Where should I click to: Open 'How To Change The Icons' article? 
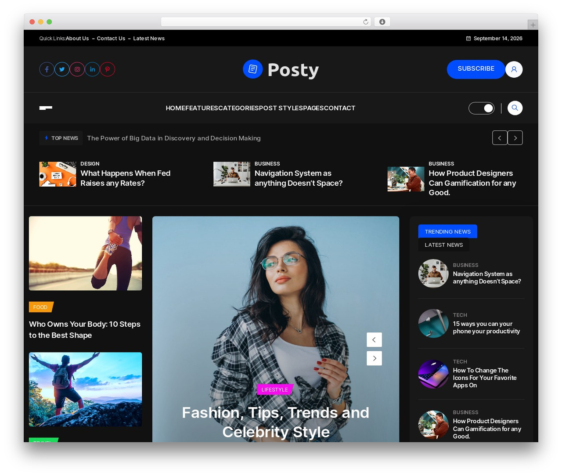485,378
